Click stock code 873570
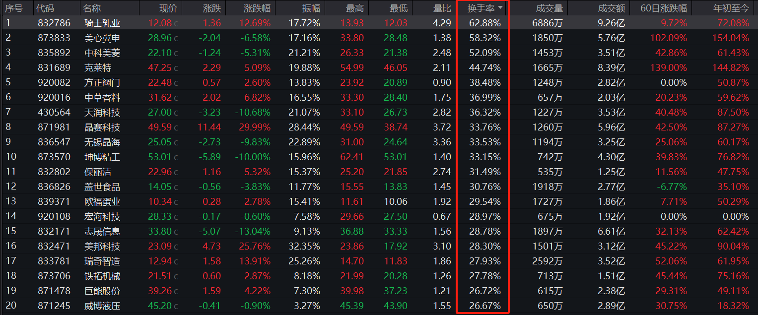 coord(54,157)
